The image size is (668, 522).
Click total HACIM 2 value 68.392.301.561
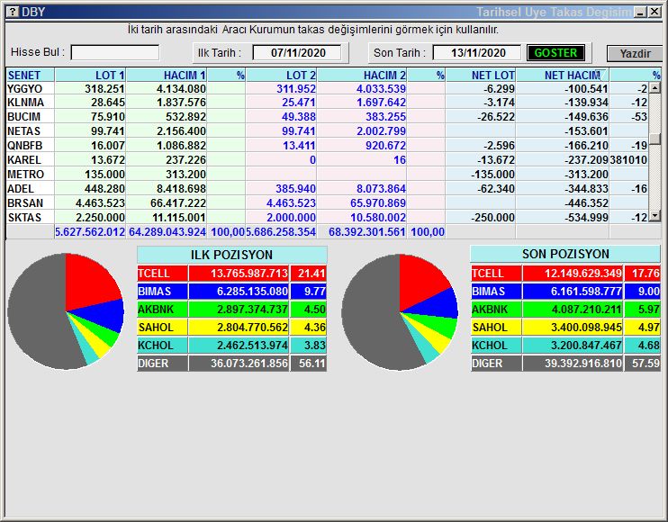tap(366, 232)
